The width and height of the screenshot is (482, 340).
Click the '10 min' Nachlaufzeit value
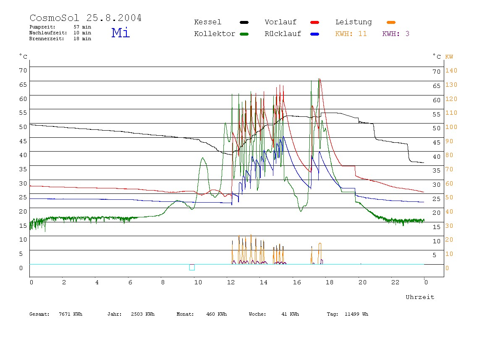[x=82, y=33]
